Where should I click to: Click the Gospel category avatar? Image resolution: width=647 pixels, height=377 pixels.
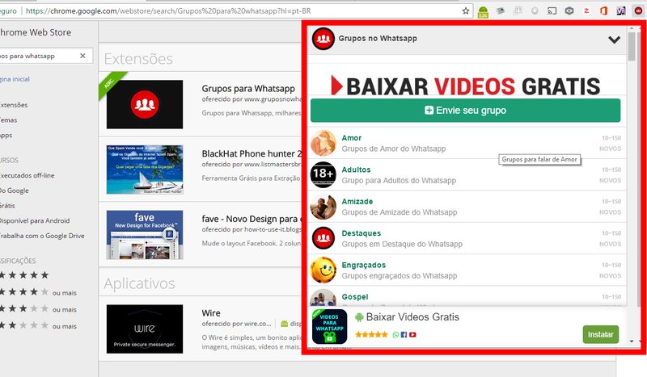tap(323, 297)
